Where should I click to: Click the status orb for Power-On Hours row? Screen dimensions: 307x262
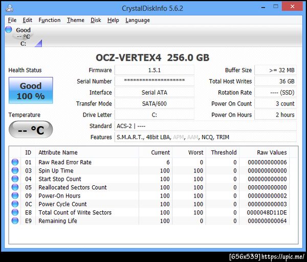pyautogui.click(x=15, y=195)
